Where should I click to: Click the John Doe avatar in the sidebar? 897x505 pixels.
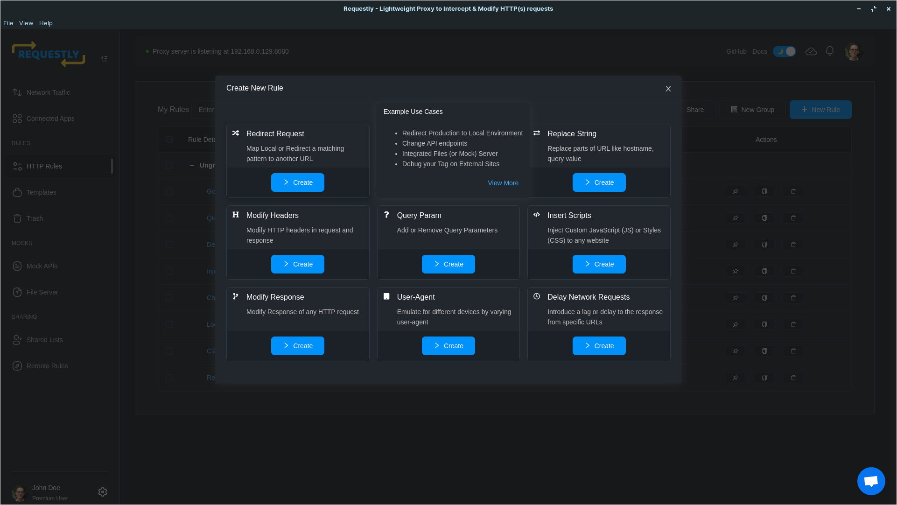click(x=20, y=493)
